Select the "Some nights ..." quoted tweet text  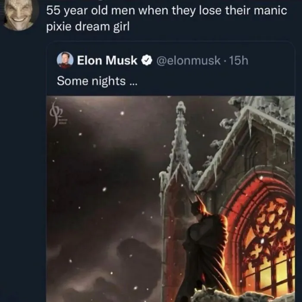[97, 81]
